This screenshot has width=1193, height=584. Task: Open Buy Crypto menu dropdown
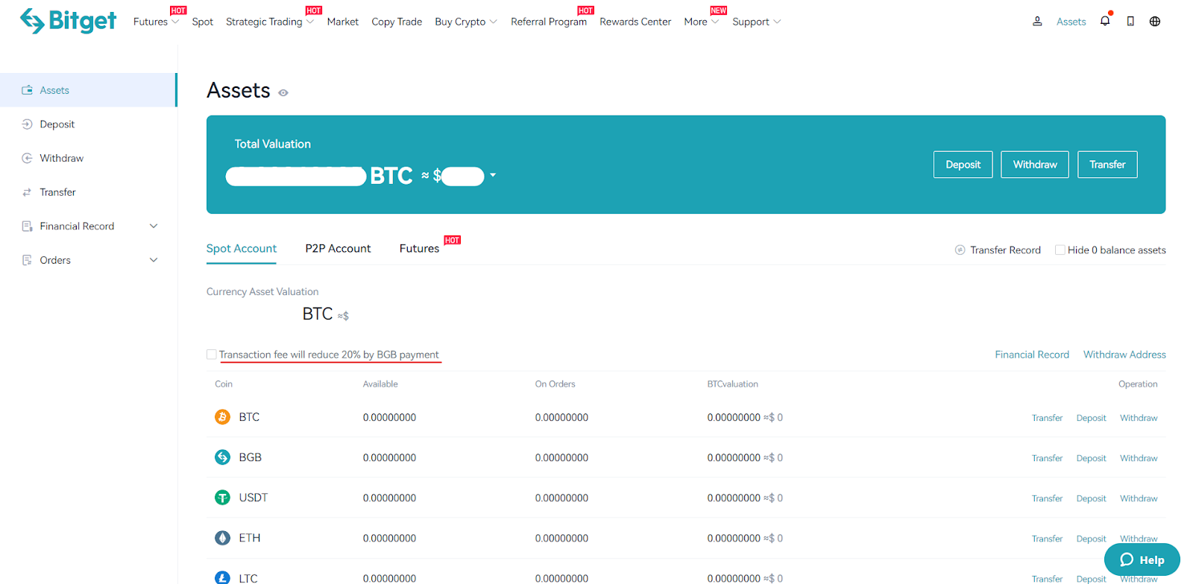(466, 22)
